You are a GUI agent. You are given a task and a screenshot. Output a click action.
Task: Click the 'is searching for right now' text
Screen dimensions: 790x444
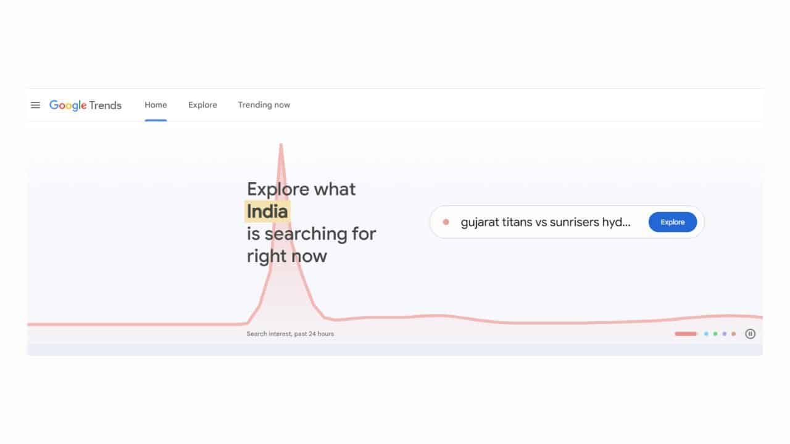[x=311, y=245]
